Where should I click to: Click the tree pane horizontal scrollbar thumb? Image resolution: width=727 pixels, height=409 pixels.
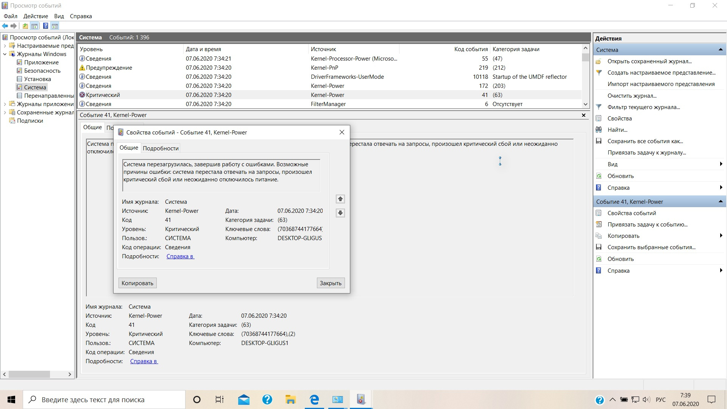tap(29, 374)
